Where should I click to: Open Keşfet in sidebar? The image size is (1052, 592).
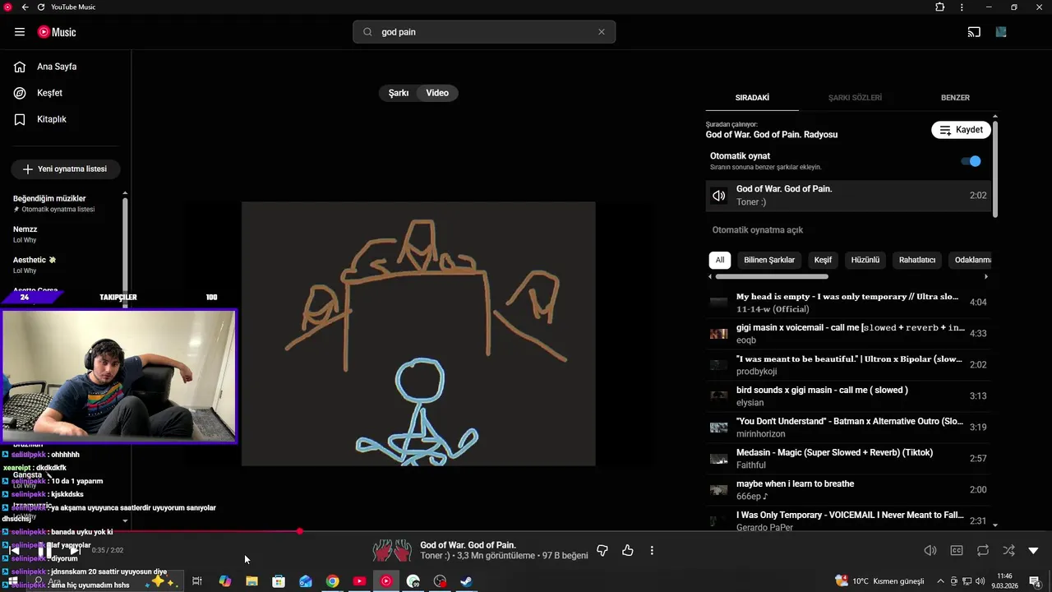49,93
